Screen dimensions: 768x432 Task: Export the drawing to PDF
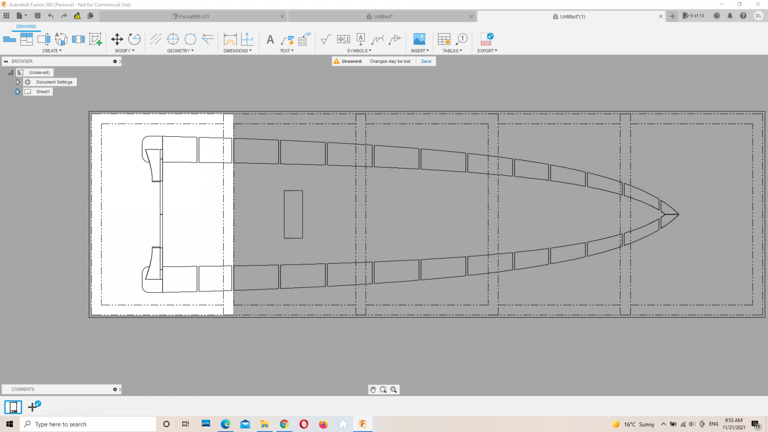(487, 39)
